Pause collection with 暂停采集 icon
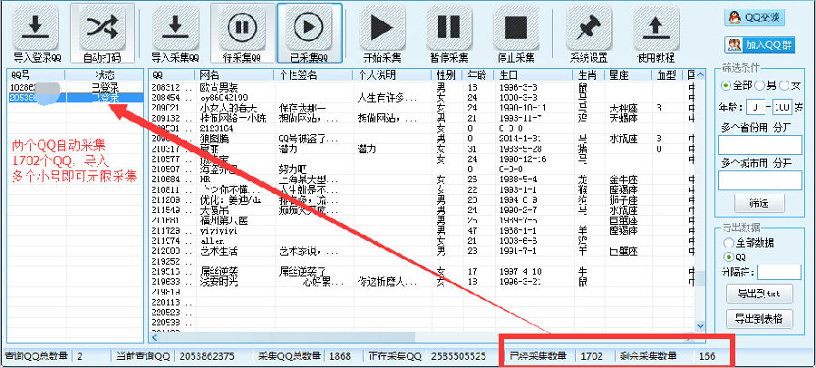 [449, 28]
